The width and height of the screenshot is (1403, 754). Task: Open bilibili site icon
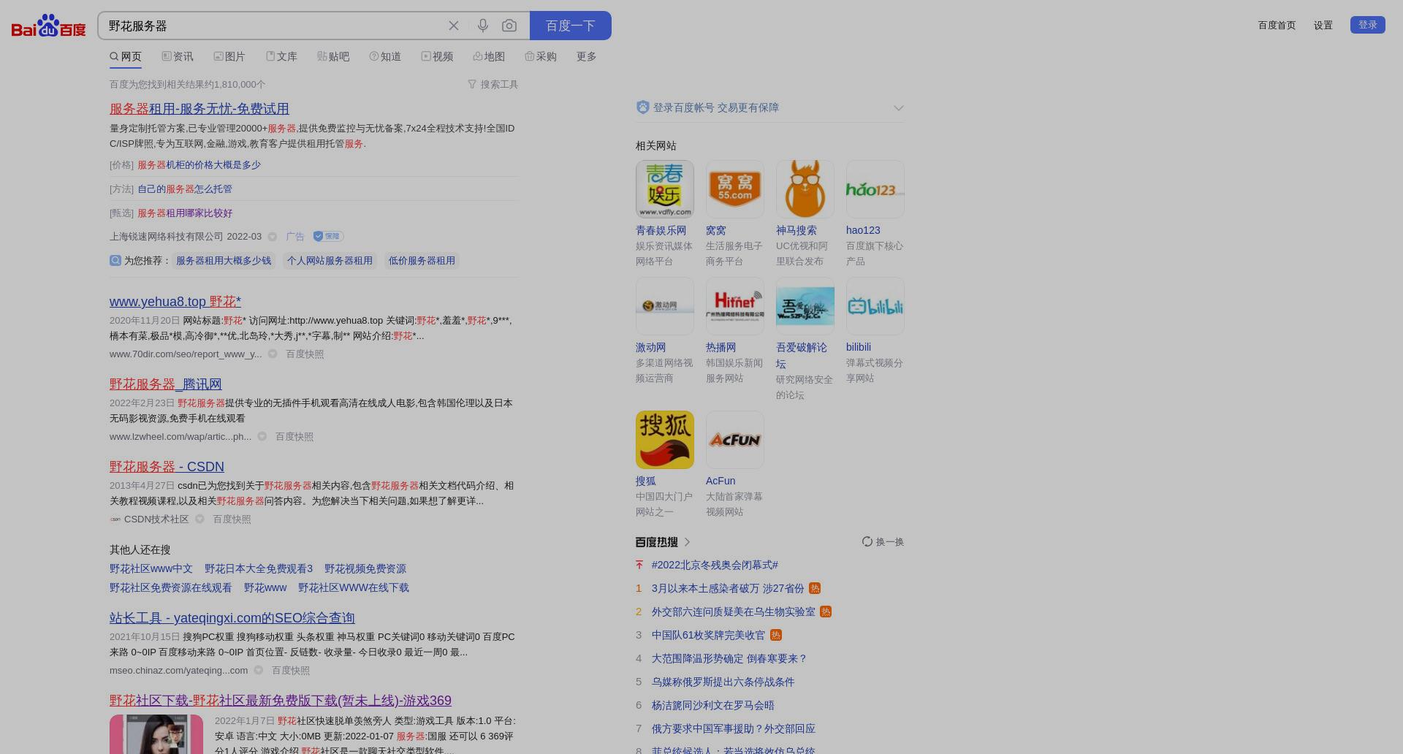pos(875,306)
